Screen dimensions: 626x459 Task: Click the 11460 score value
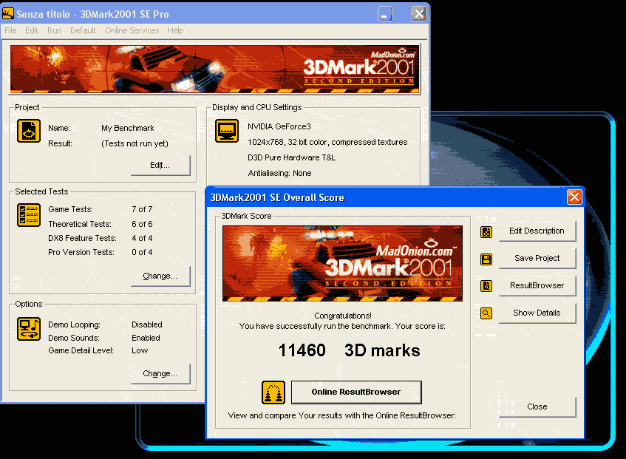point(302,350)
